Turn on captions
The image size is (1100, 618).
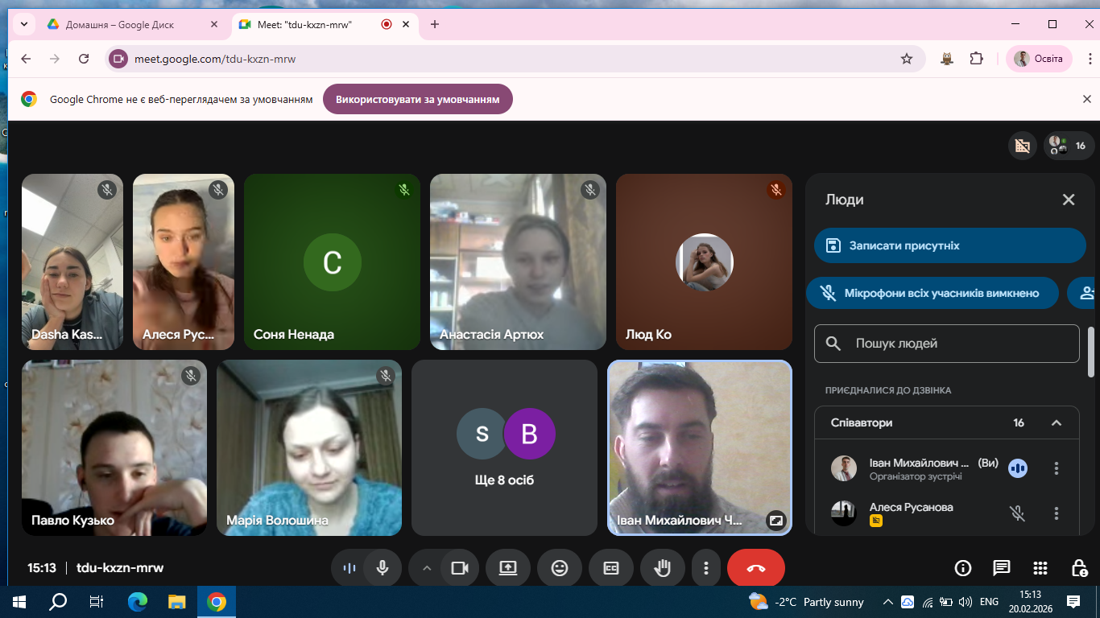pos(611,568)
